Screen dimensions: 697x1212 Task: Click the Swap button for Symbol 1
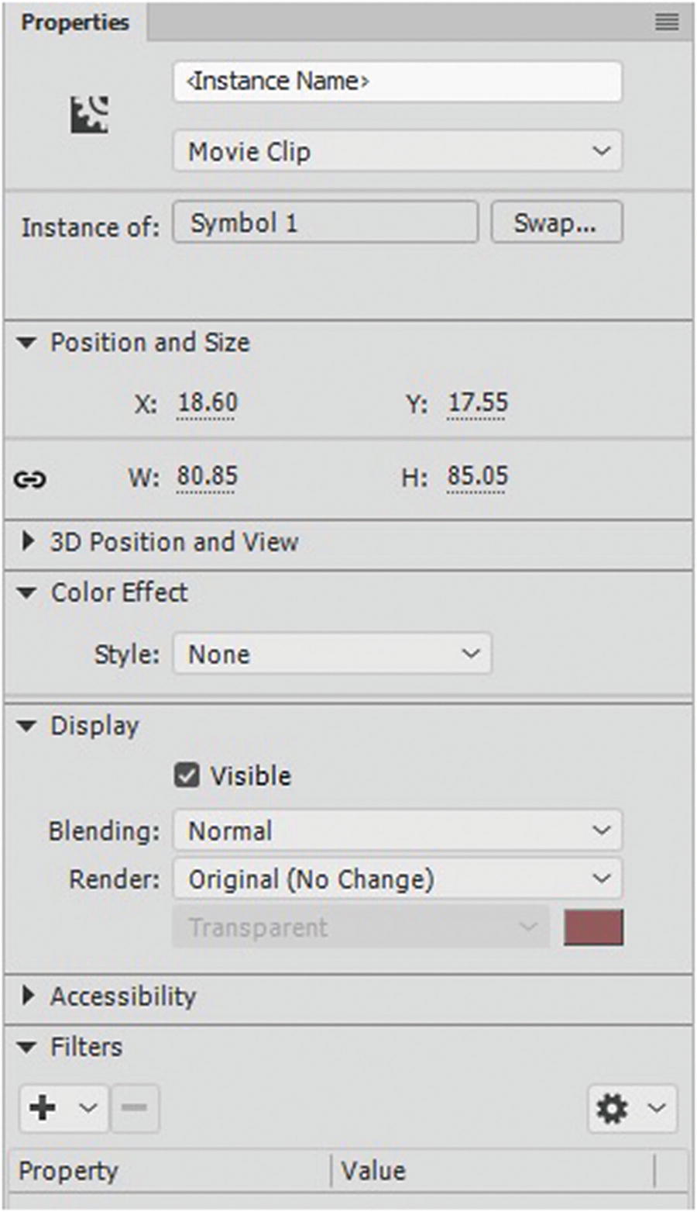556,222
